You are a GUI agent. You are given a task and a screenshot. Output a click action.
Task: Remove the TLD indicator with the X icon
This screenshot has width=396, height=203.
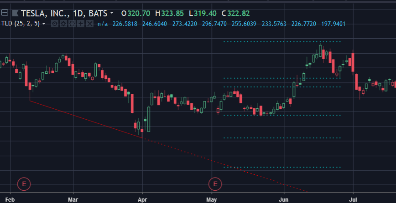click(x=90, y=24)
